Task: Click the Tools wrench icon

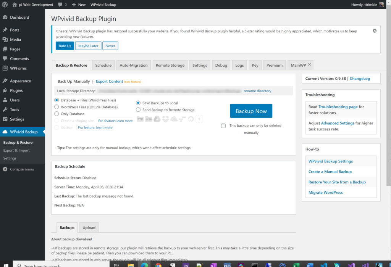Action: 5,109
